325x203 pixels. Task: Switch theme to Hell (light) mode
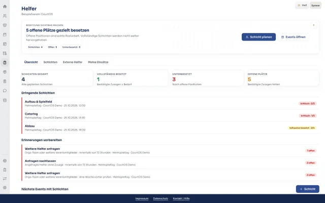point(302,6)
